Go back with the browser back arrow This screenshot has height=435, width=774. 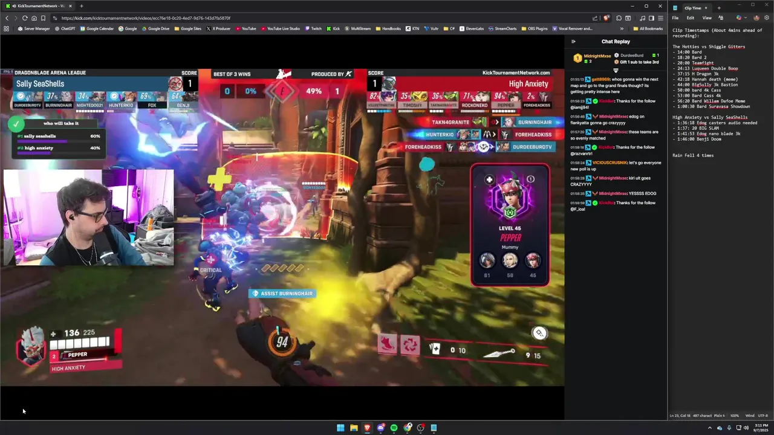click(6, 18)
